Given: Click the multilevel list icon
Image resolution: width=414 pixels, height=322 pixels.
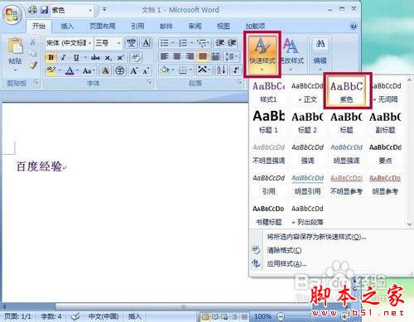Looking at the screenshot, I should point(202,43).
